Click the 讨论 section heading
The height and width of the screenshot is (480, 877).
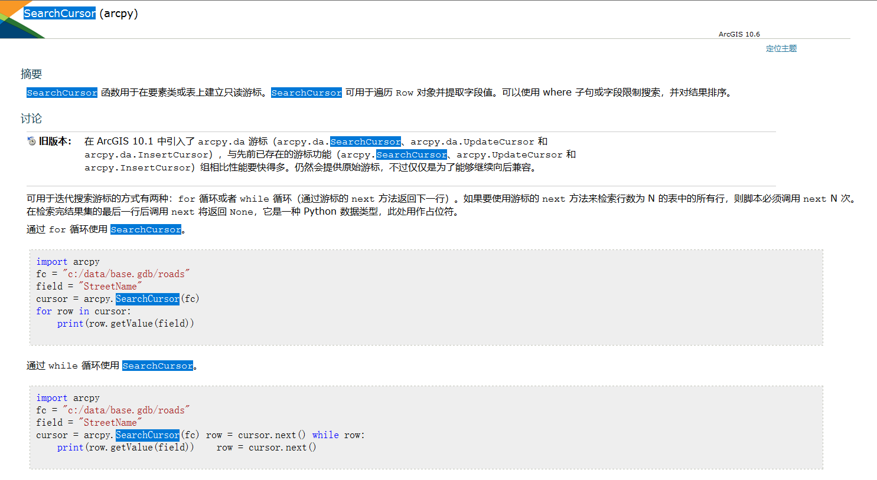pos(32,118)
